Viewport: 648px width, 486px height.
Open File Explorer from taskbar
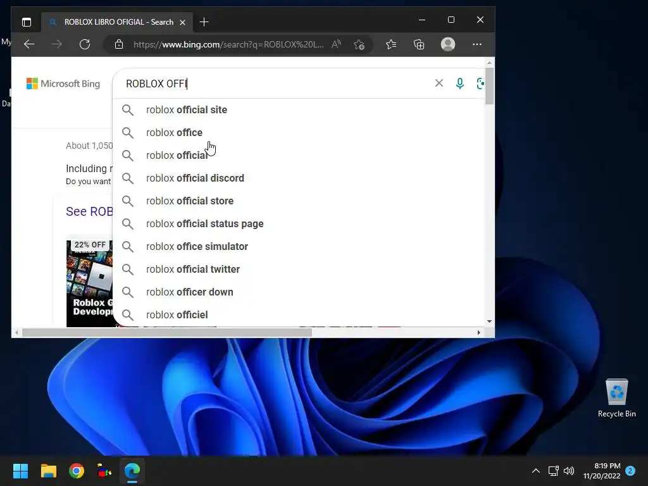coord(48,471)
